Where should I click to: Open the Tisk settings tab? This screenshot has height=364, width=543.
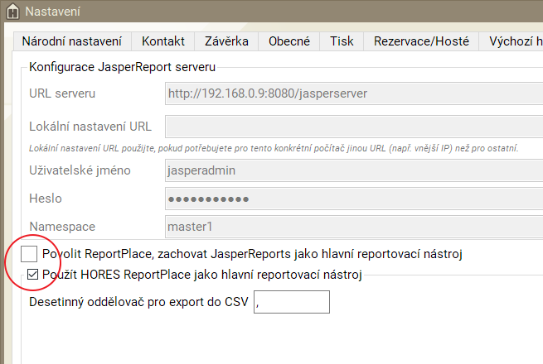342,41
